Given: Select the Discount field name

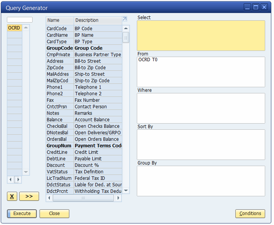Looking at the screenshot, I should (60, 165).
